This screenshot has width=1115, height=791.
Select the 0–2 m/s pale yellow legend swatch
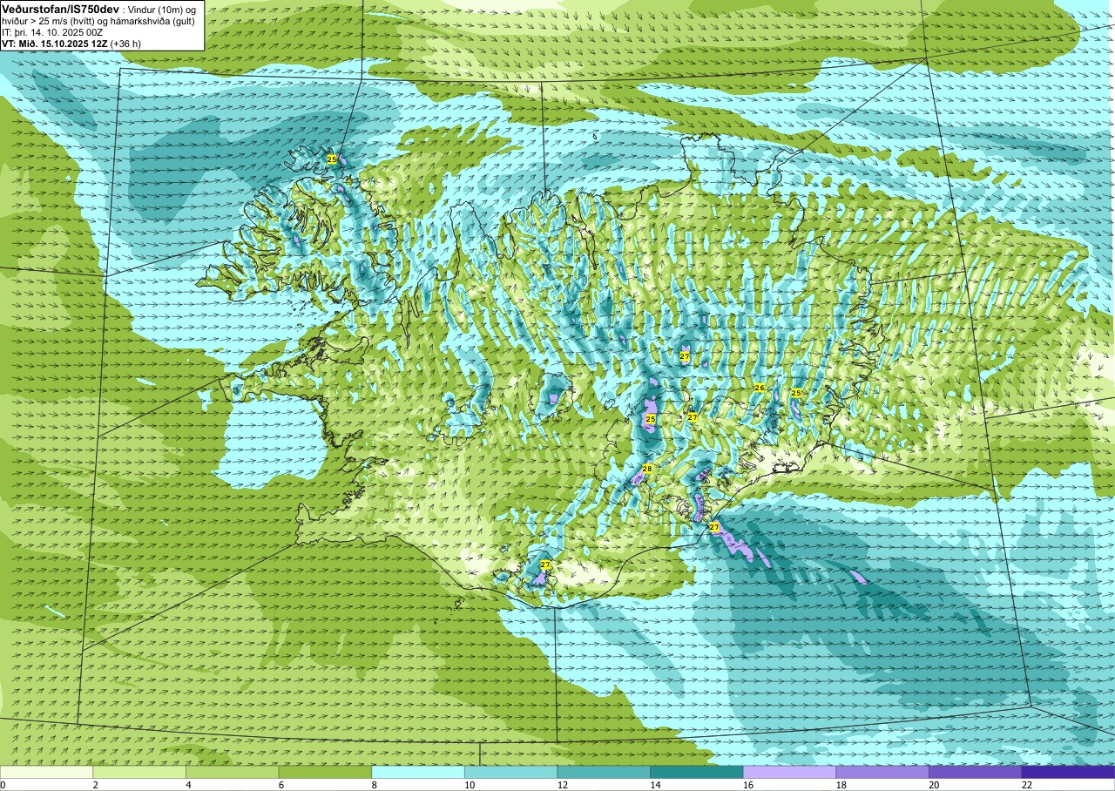click(46, 772)
